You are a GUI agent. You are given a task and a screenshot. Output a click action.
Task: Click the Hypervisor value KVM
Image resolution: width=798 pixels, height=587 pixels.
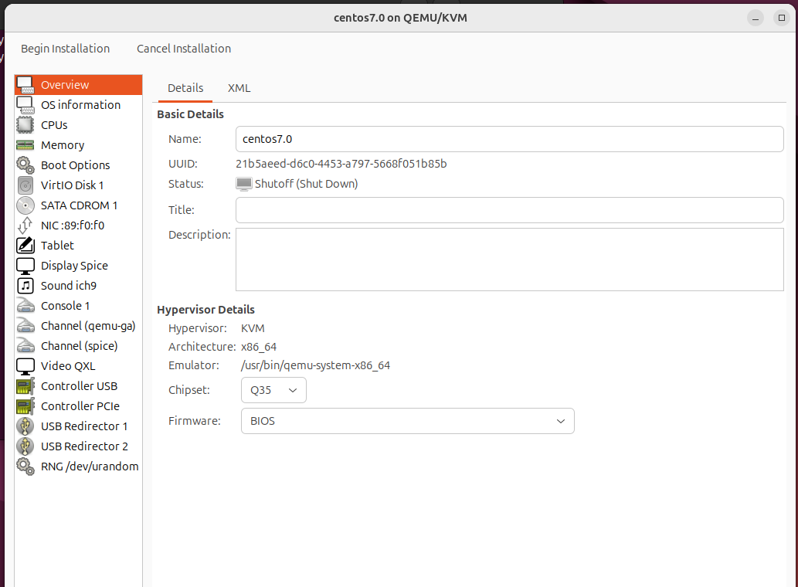tap(253, 328)
